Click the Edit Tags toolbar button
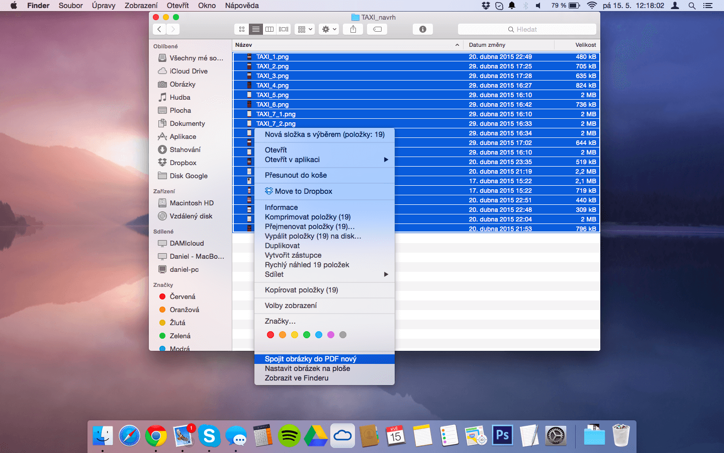 377,29
